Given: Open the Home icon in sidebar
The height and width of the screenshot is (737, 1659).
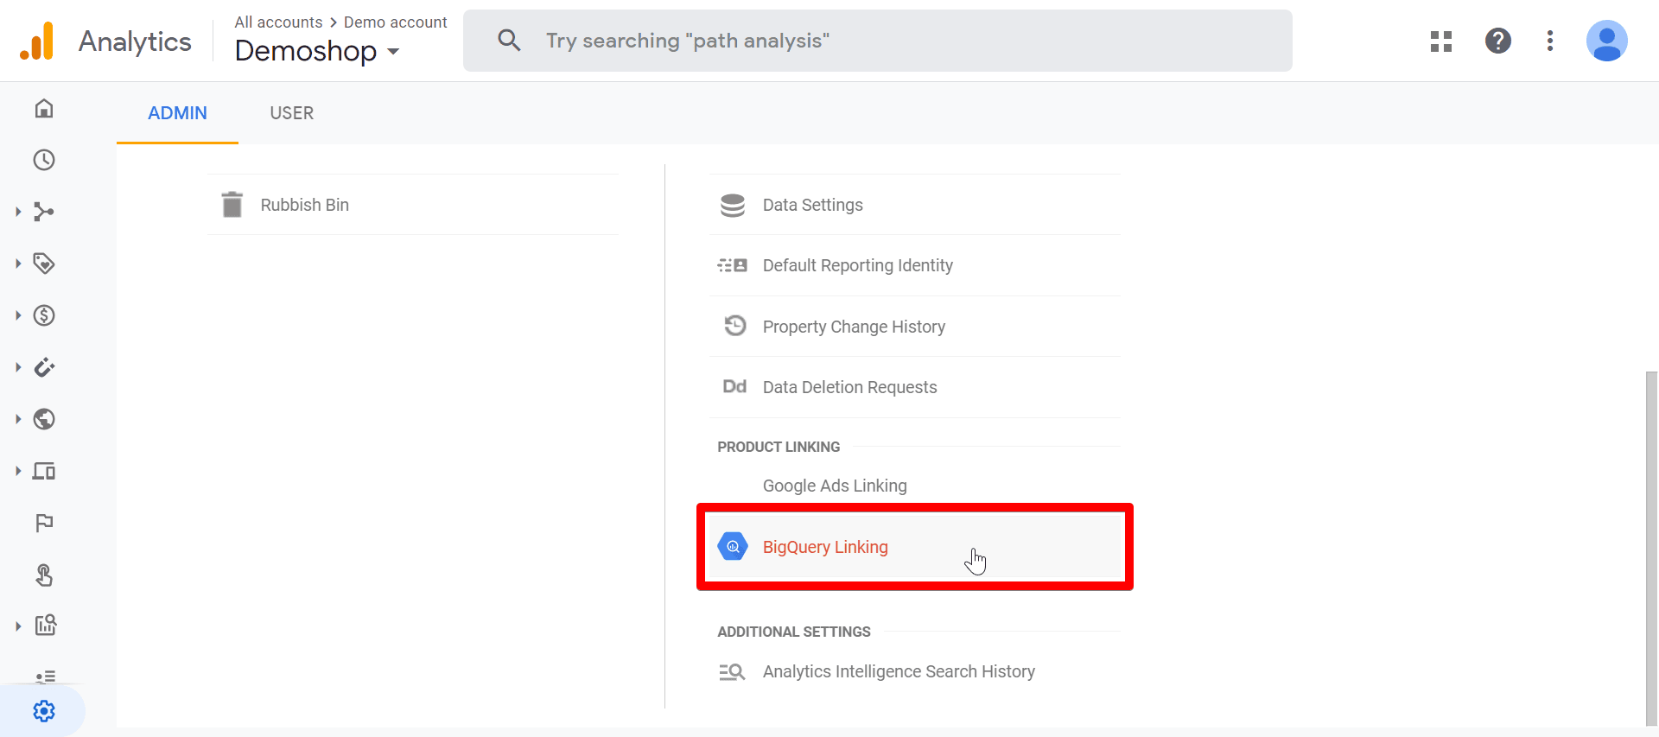Looking at the screenshot, I should point(44,108).
